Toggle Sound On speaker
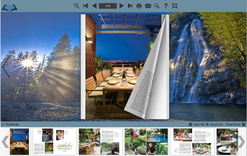 214,125
